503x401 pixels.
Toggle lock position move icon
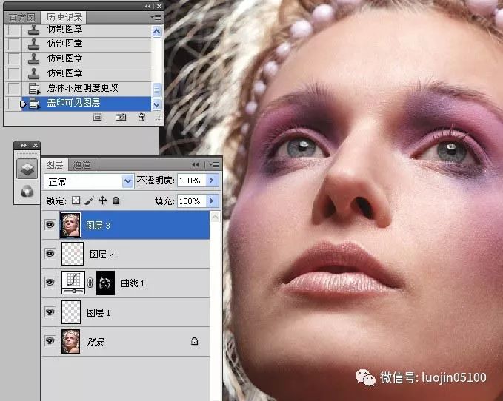coord(103,200)
